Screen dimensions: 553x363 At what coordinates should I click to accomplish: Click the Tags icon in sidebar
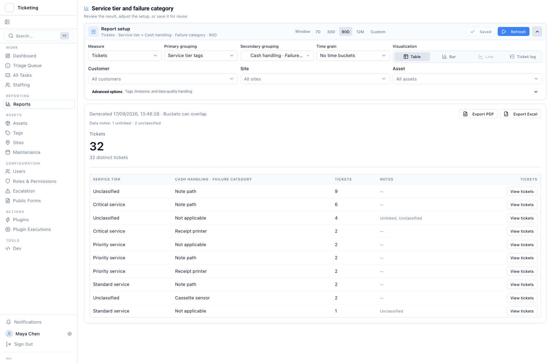tap(8, 133)
